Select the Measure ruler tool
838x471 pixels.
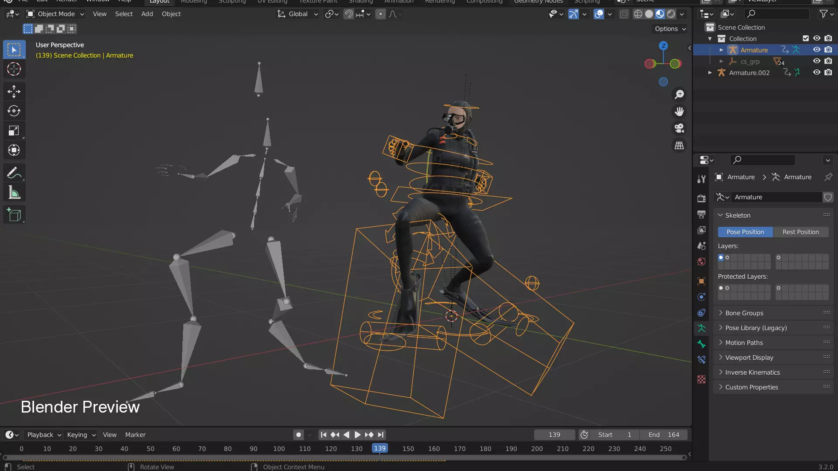[x=14, y=193]
